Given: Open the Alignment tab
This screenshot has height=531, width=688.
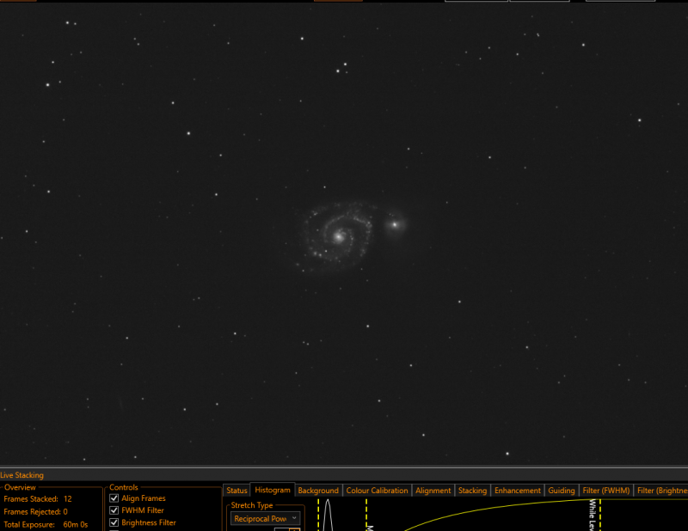Looking at the screenshot, I should [433, 491].
